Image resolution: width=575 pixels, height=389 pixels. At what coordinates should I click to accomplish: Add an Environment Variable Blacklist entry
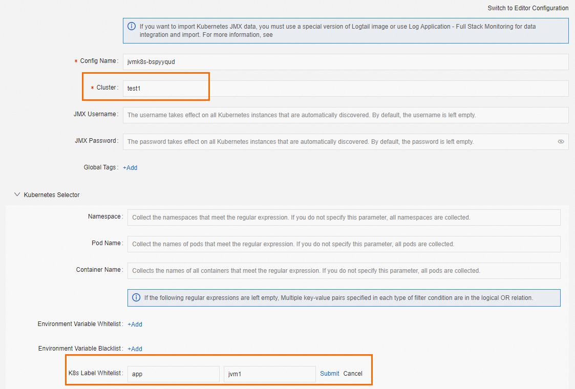click(135, 349)
